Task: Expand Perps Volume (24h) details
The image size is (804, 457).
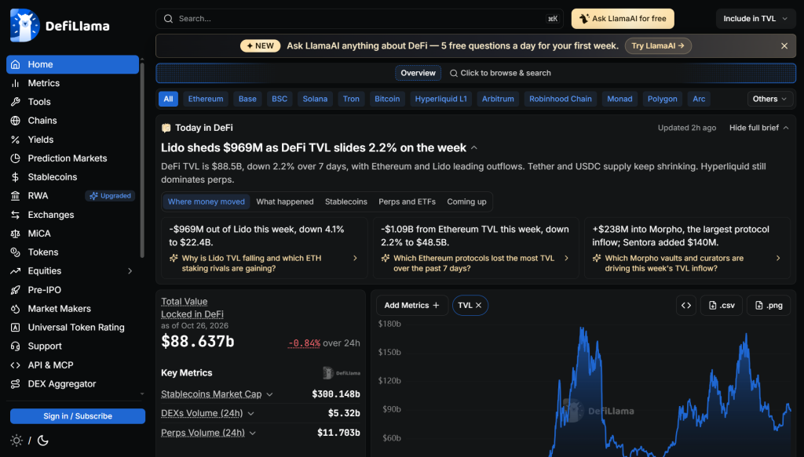Action: pos(253,433)
